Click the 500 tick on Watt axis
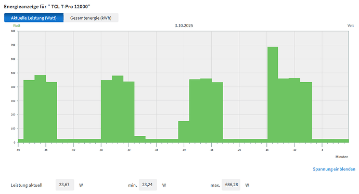The width and height of the screenshot is (359, 194). pos(13,73)
